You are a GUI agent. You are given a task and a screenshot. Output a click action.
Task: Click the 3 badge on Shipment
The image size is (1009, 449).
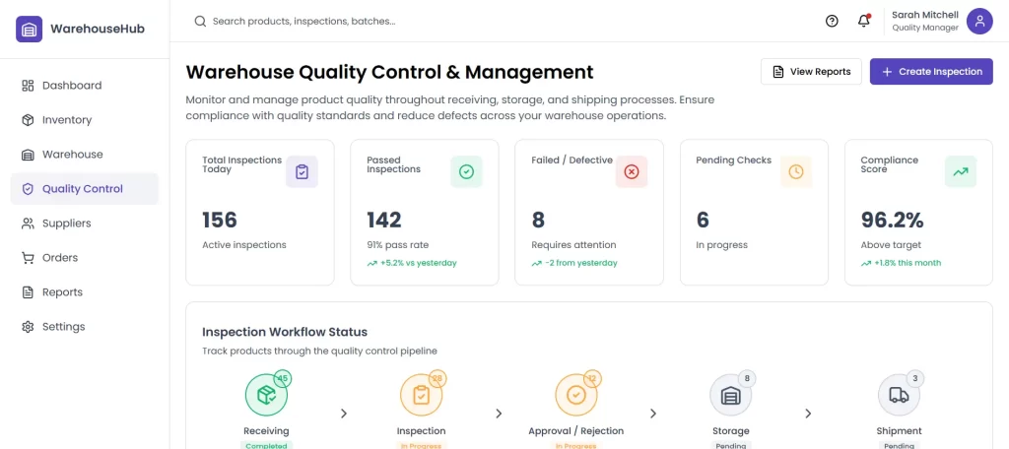pos(915,379)
